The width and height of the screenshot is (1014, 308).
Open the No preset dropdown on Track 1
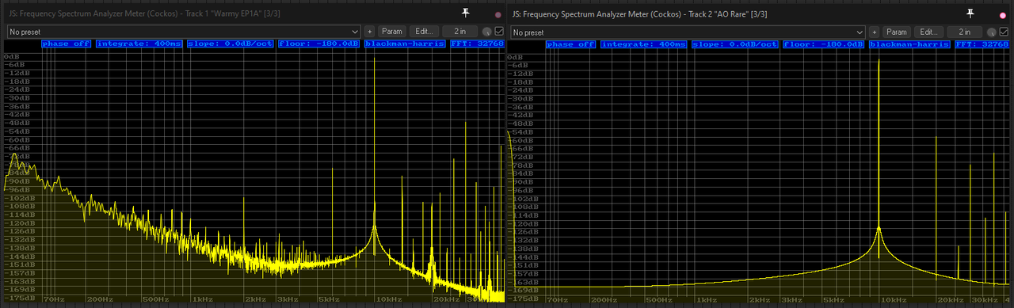click(185, 32)
